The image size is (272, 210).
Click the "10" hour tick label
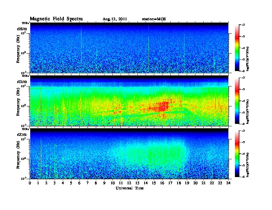click(x=113, y=183)
